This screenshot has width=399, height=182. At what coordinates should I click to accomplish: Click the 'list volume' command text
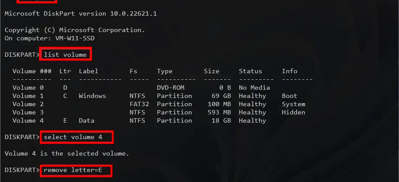[x=66, y=55]
